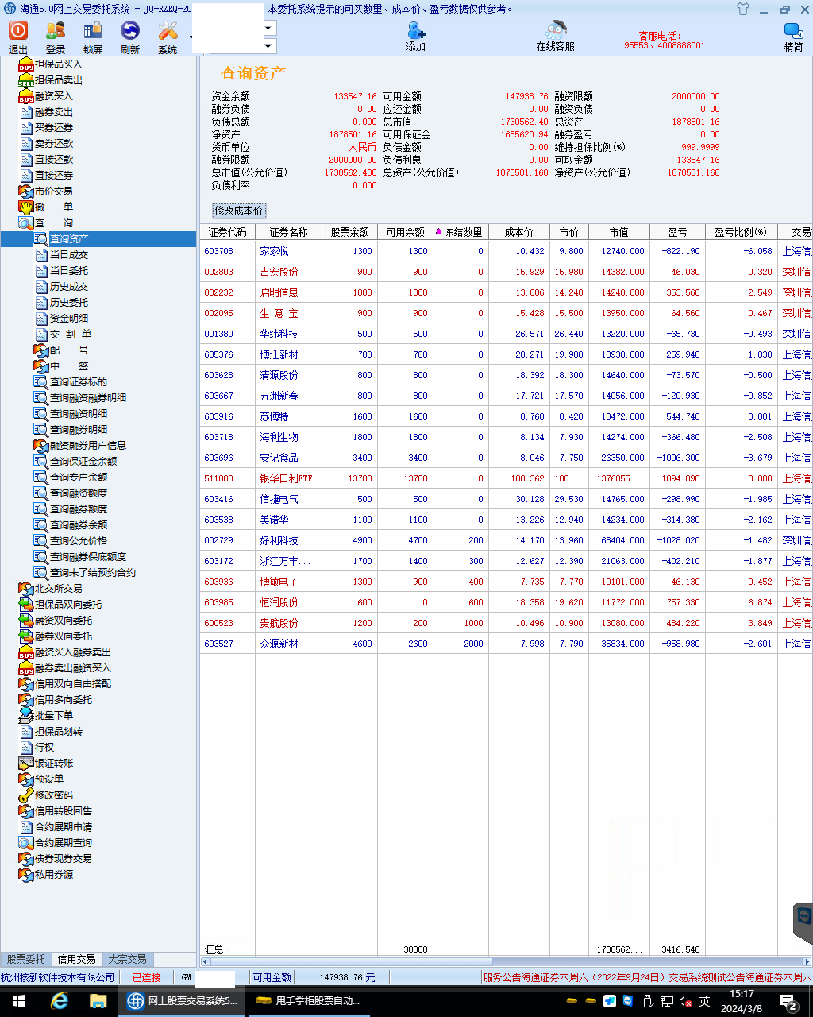The height and width of the screenshot is (1017, 813).
Task: Open 融资融券用户信息 item
Action: 88,445
